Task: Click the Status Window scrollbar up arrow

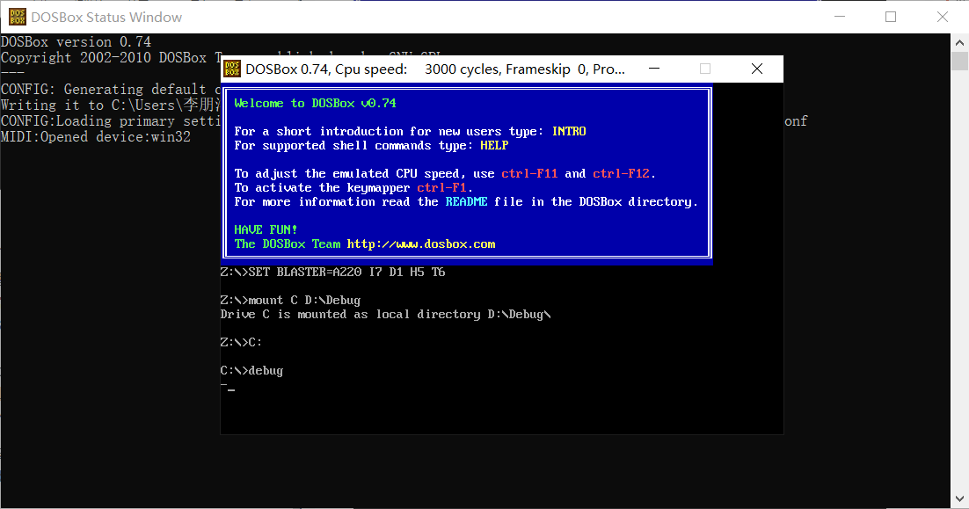Action: [x=959, y=42]
